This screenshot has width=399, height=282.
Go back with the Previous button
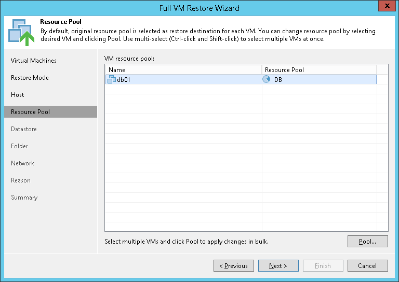tap(234, 266)
